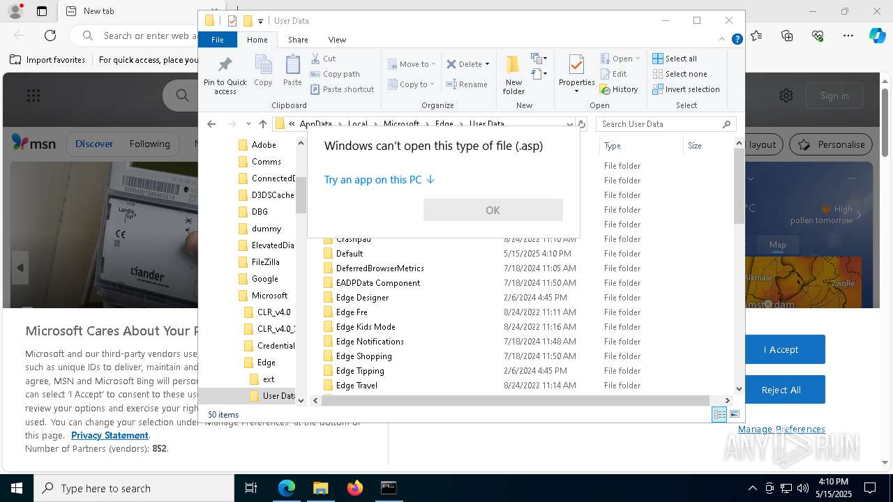Click the MSN Following tab
The height and width of the screenshot is (502, 893).
click(x=149, y=144)
